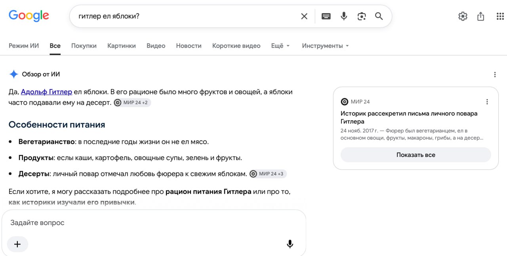
Task: Click МИР 24 +2 source chip
Action: [x=132, y=103]
